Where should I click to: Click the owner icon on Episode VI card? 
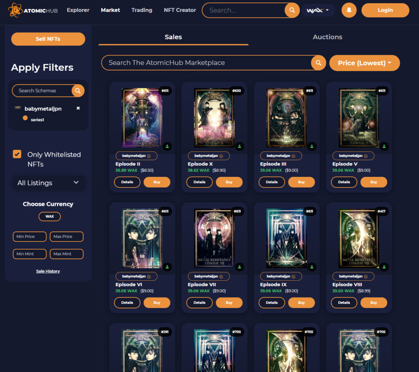[x=167, y=267]
